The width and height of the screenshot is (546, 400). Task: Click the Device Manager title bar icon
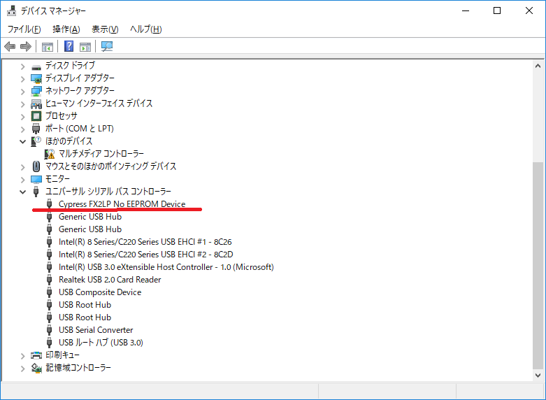click(11, 10)
